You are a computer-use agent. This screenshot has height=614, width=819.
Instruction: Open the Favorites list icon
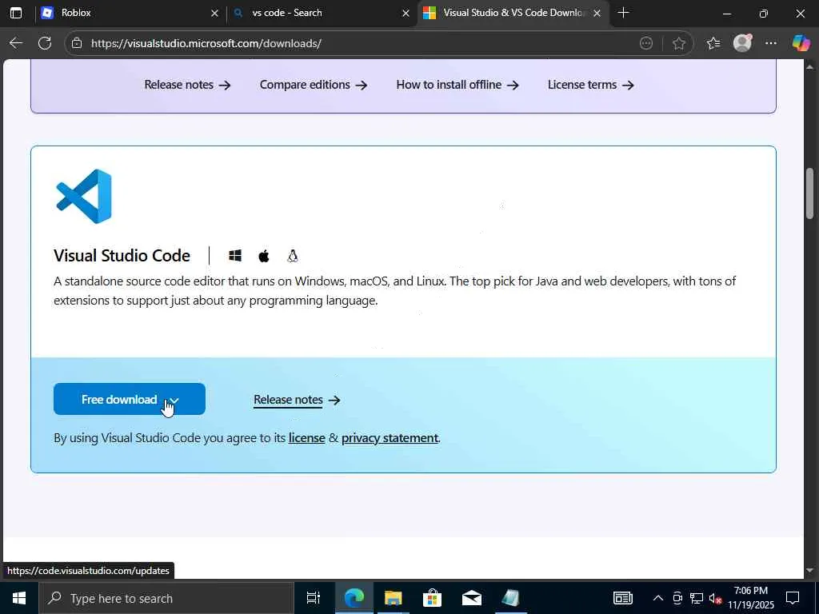click(713, 43)
